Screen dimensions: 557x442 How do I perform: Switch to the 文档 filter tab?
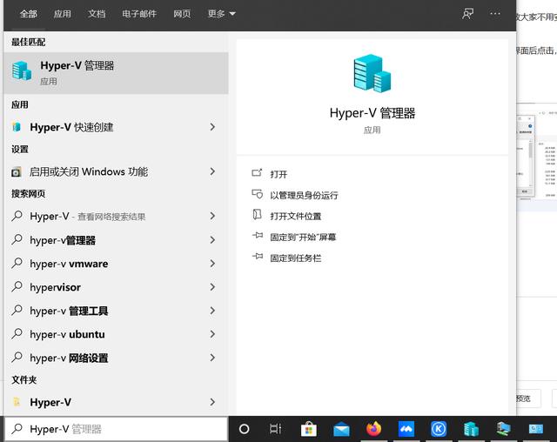tap(97, 14)
